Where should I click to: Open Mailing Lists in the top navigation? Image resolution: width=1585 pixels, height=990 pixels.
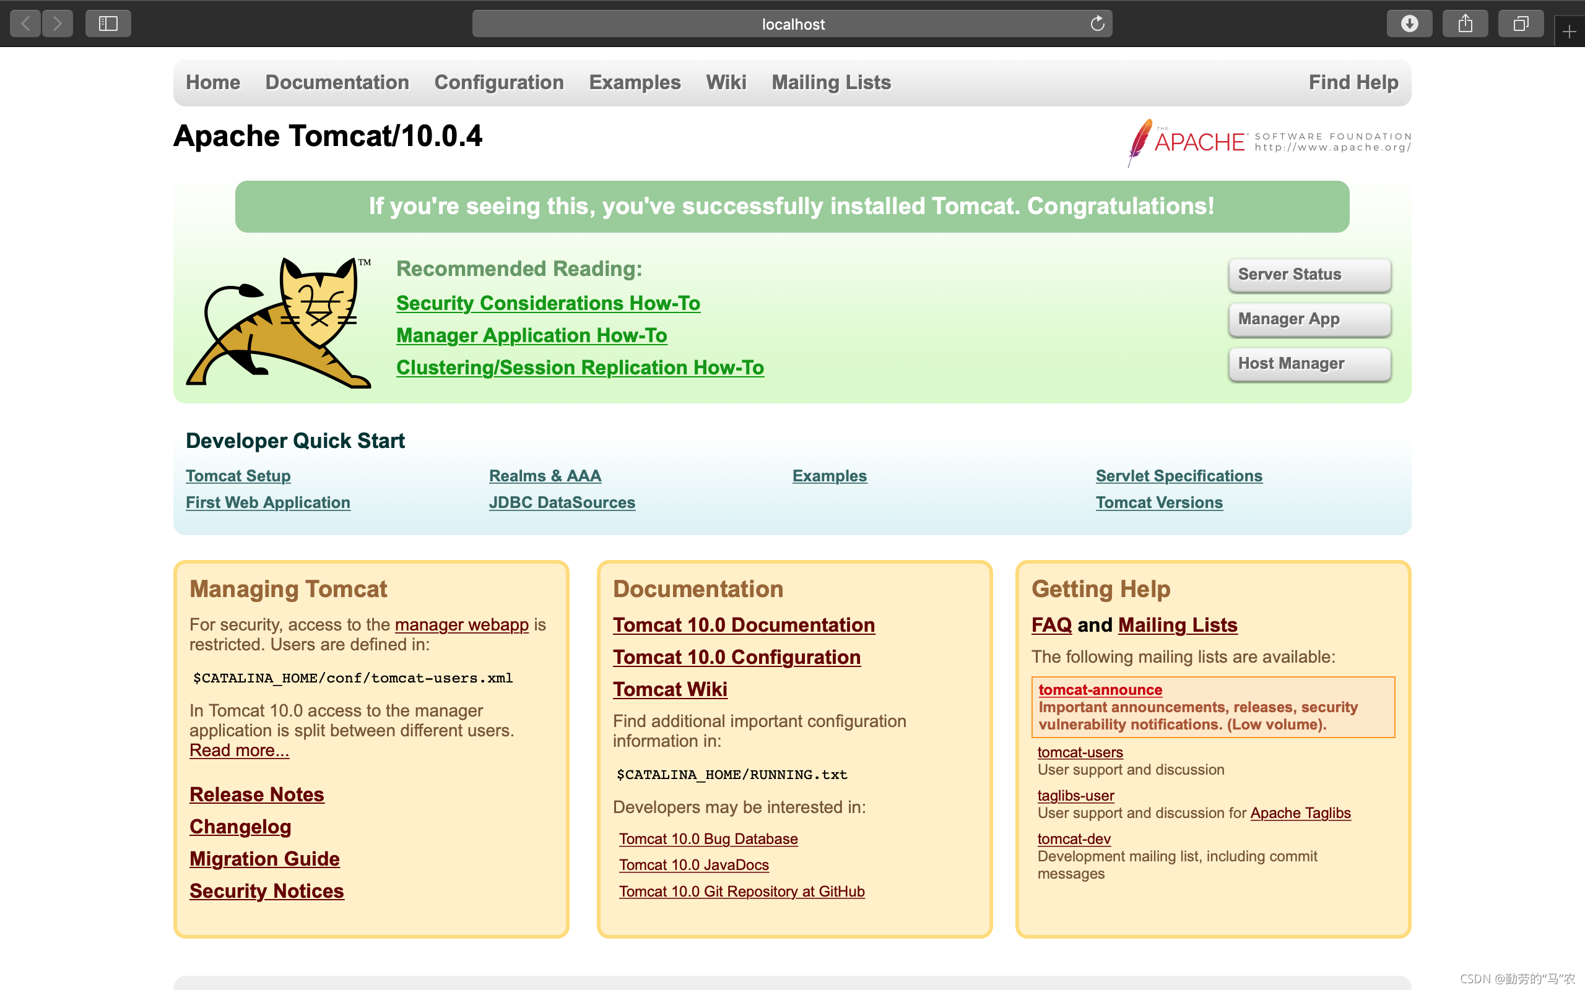(x=831, y=82)
